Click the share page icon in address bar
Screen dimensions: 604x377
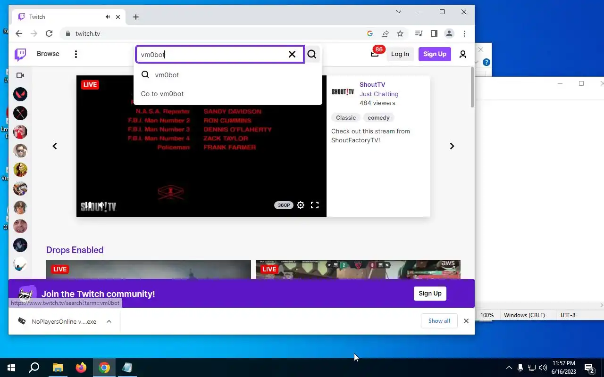[385, 33]
